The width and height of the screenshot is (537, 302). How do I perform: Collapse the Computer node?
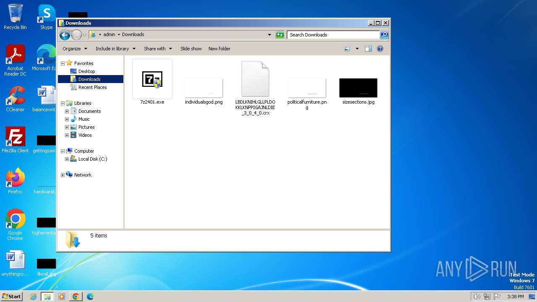pos(63,151)
